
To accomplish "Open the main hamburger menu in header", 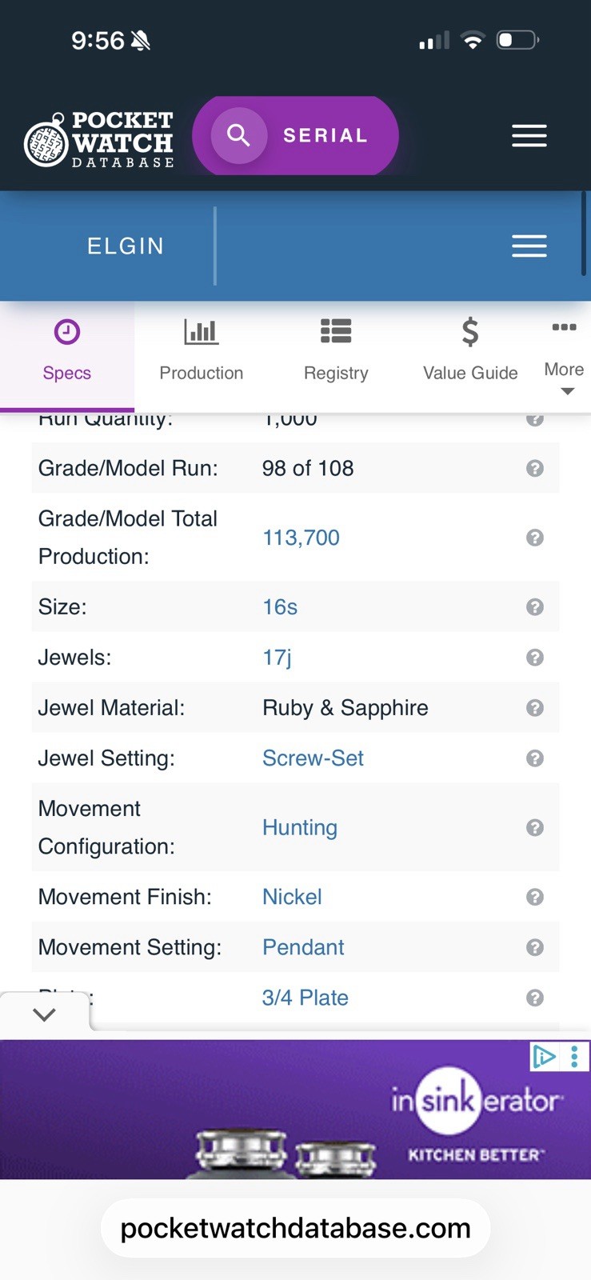I will pyautogui.click(x=529, y=135).
